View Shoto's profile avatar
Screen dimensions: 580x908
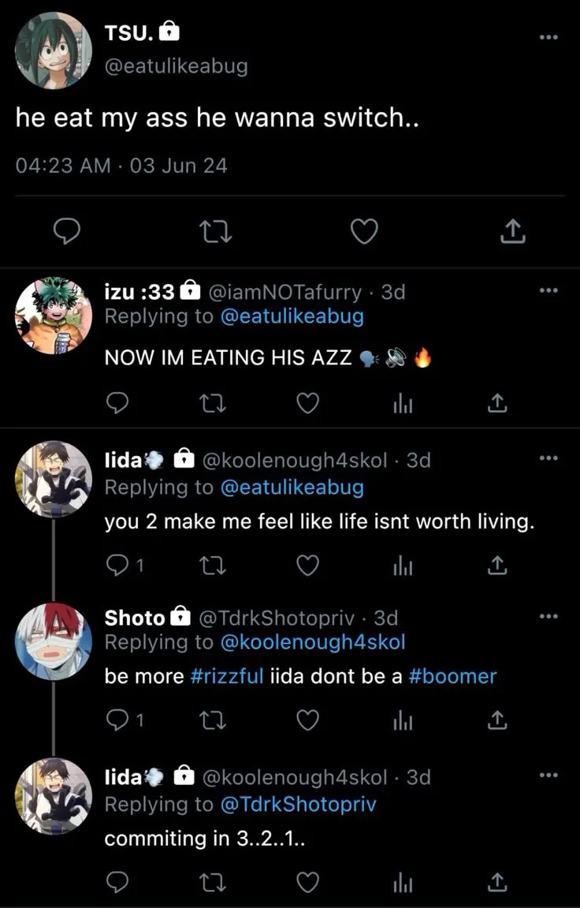click(54, 642)
